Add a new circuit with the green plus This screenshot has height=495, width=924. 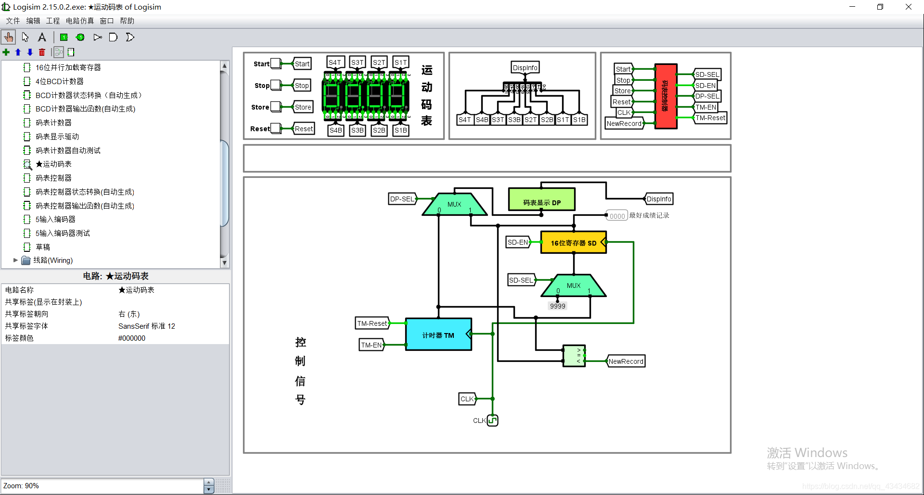6,52
